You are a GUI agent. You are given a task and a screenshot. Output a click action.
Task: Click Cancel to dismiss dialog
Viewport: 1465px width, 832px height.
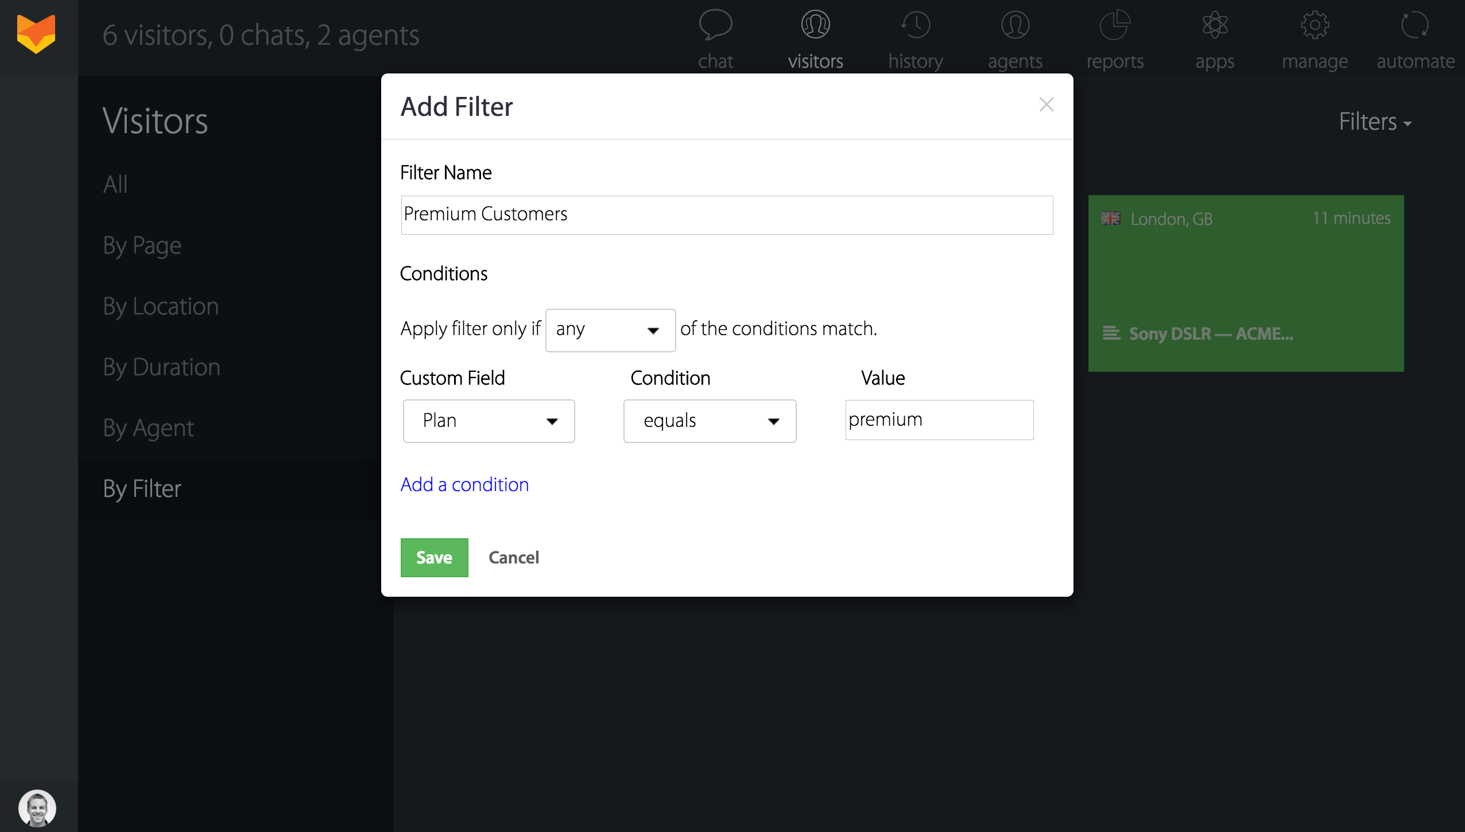(513, 557)
